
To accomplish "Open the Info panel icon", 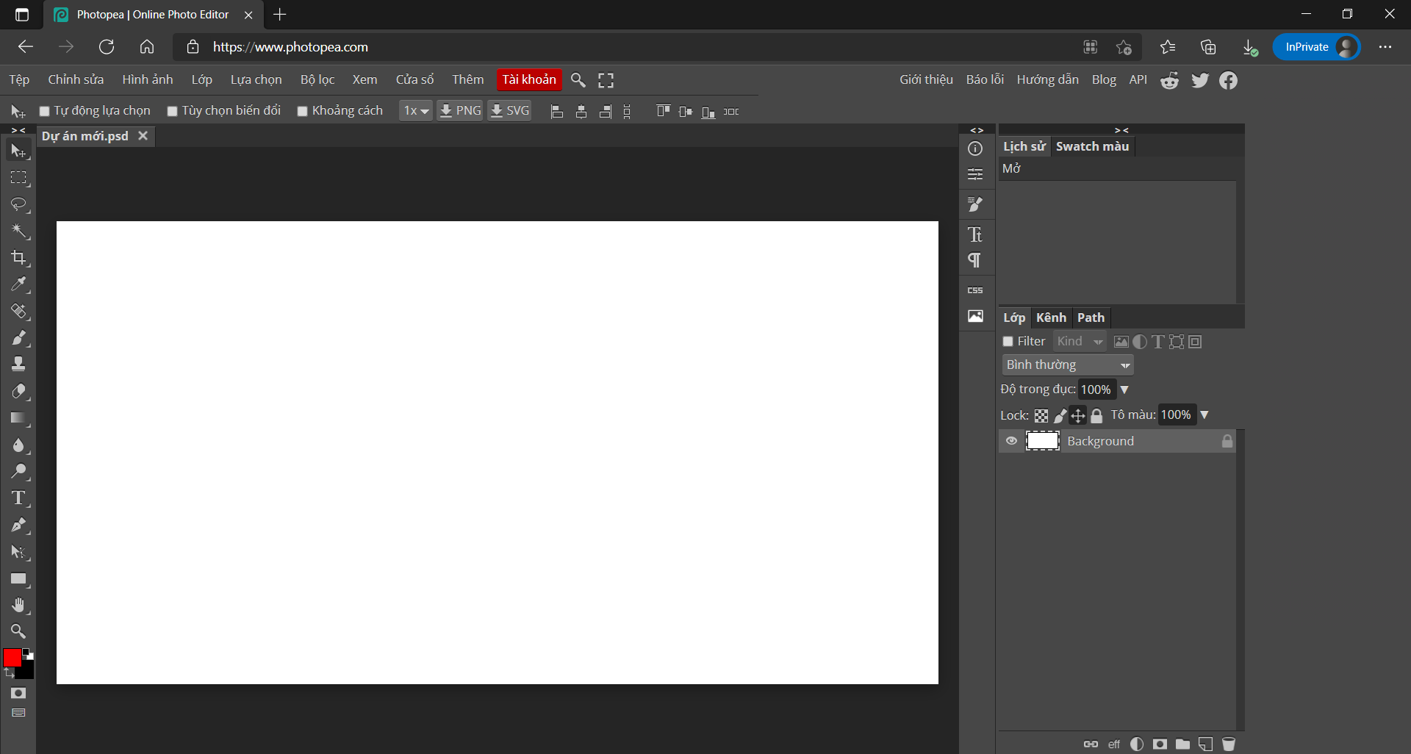I will pyautogui.click(x=975, y=148).
